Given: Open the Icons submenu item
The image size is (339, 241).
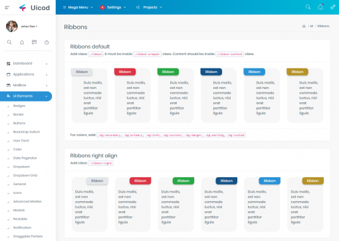Looking at the screenshot, I should 17,193.
